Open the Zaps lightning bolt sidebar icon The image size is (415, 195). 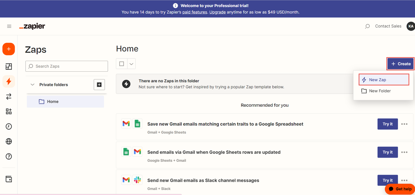9,82
